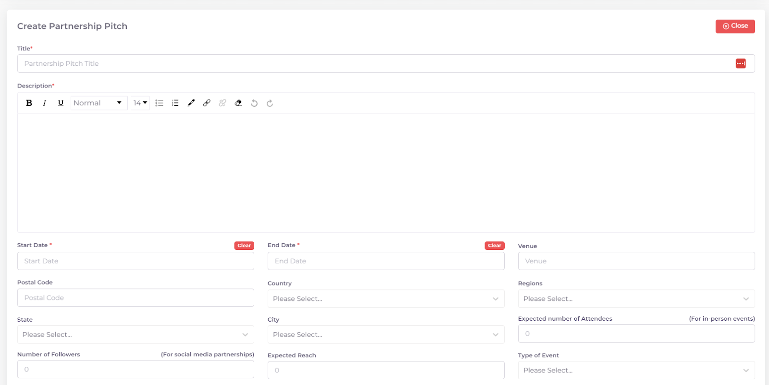The width and height of the screenshot is (769, 385).
Task: Open the Normal paragraph style dropdown
Action: (x=99, y=103)
